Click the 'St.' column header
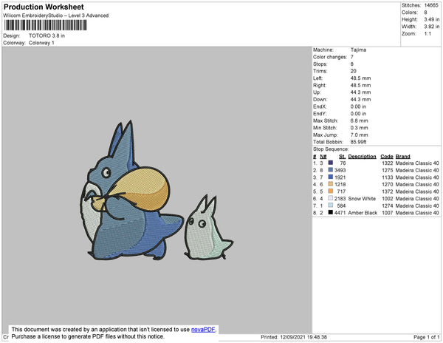The image size is (443, 343). [342, 157]
